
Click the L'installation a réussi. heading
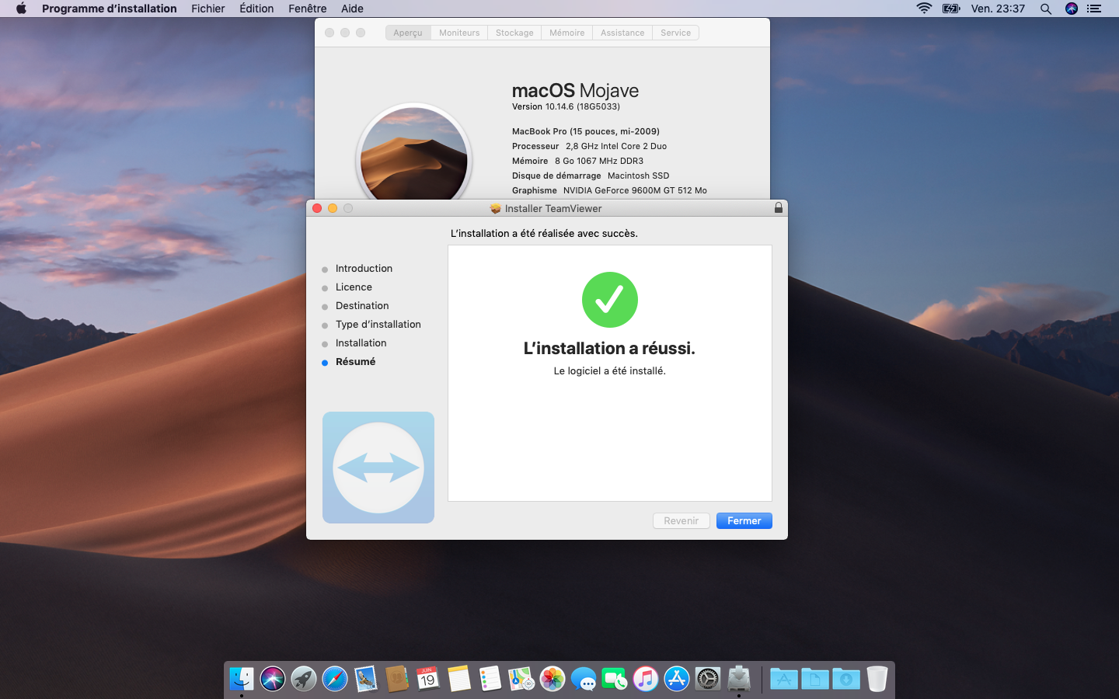coord(609,349)
